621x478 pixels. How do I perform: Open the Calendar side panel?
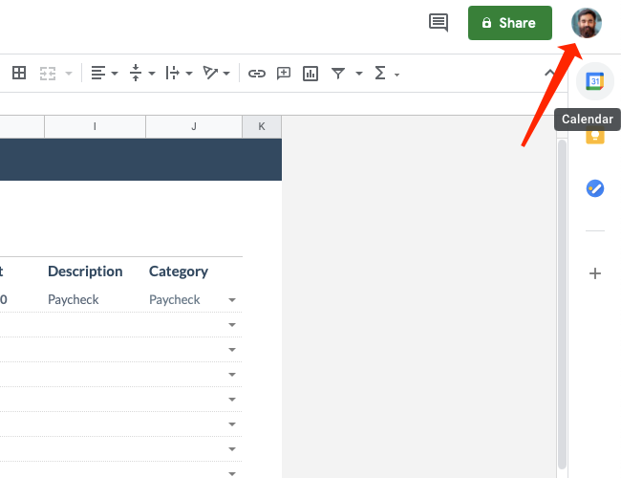point(595,81)
